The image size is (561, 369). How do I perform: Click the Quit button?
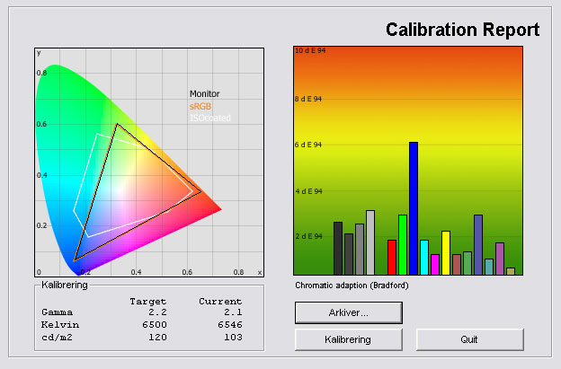pos(469,339)
